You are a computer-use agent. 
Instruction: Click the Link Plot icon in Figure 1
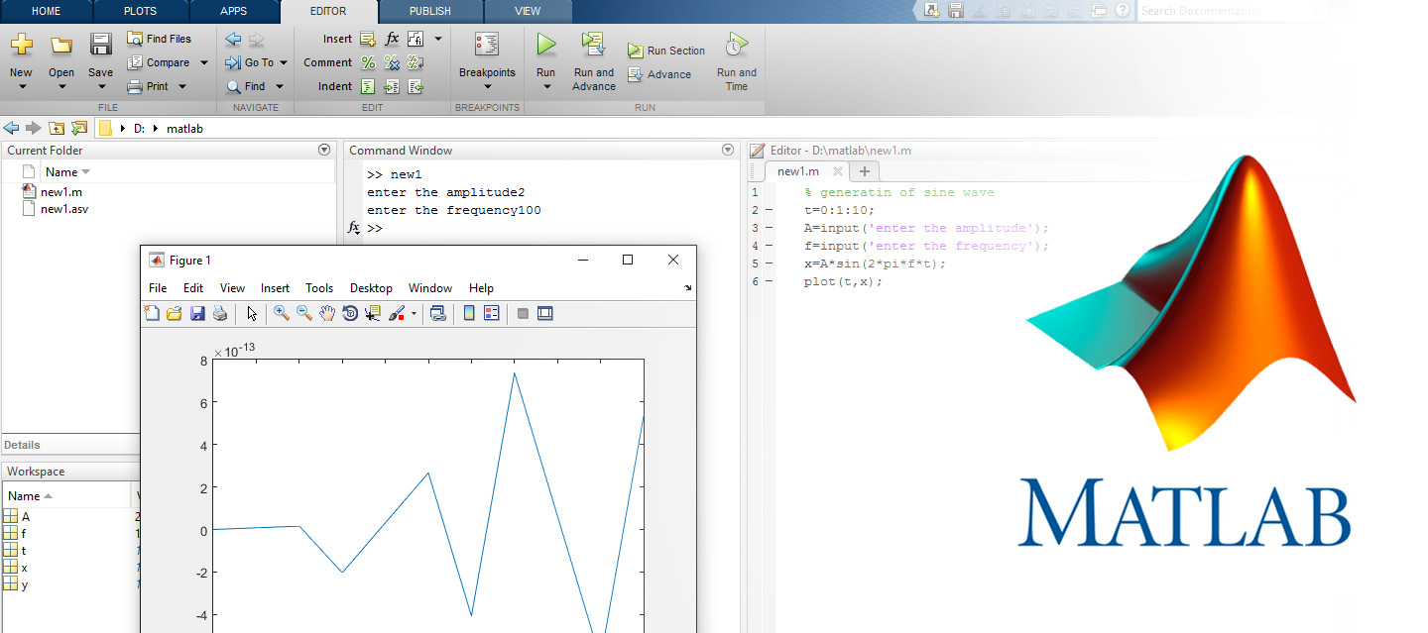point(437,313)
